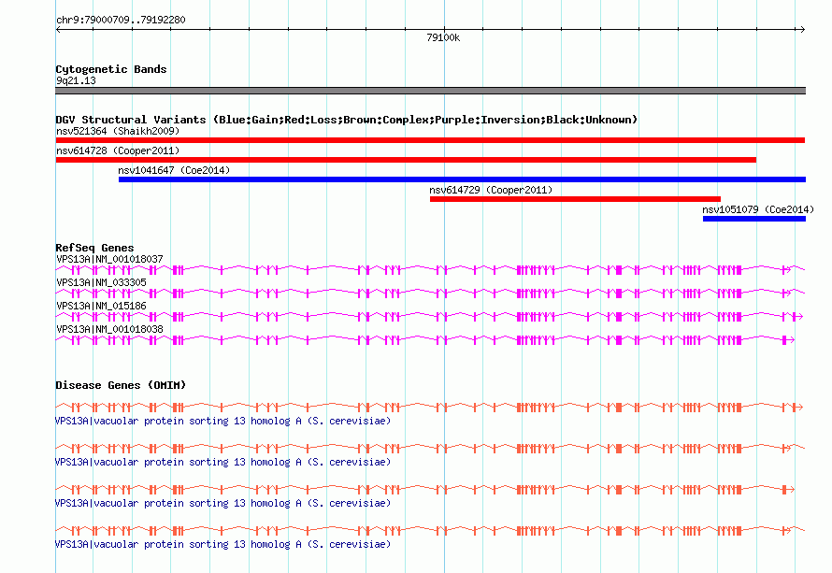The image size is (832, 573).
Task: Click the right arrowhead of coordinate ruler
Action: pos(803,30)
